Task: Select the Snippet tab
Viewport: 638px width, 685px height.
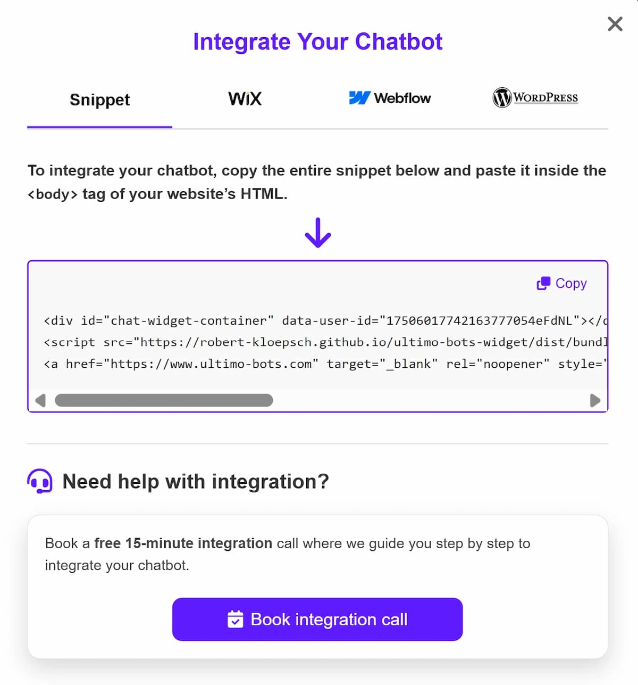Action: click(x=99, y=100)
